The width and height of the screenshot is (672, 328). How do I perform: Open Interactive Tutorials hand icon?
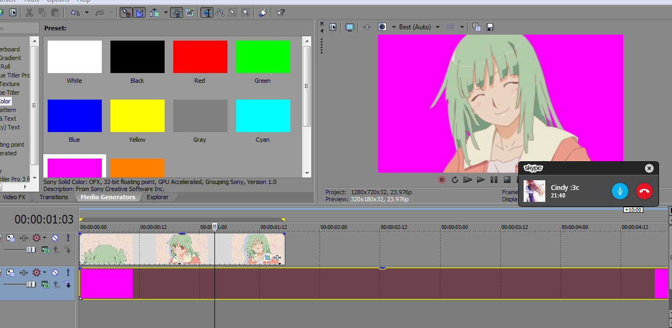(263, 12)
